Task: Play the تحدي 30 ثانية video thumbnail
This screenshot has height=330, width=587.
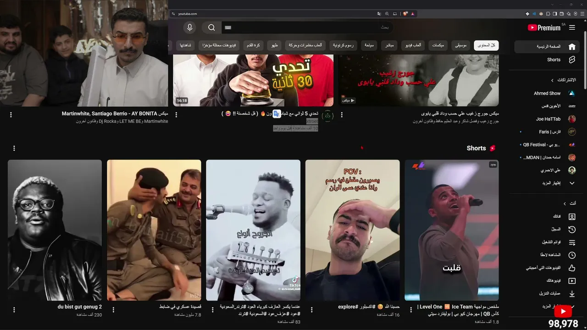Action: point(253,79)
